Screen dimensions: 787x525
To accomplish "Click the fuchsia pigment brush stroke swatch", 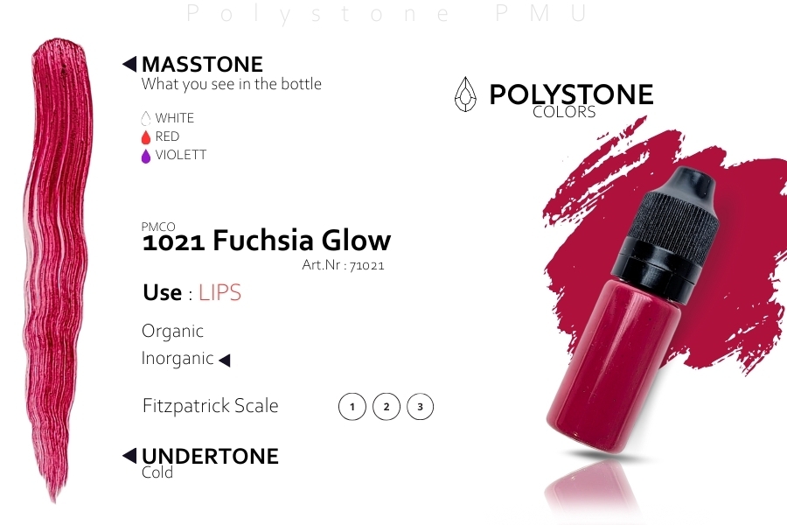I will coord(59,269).
